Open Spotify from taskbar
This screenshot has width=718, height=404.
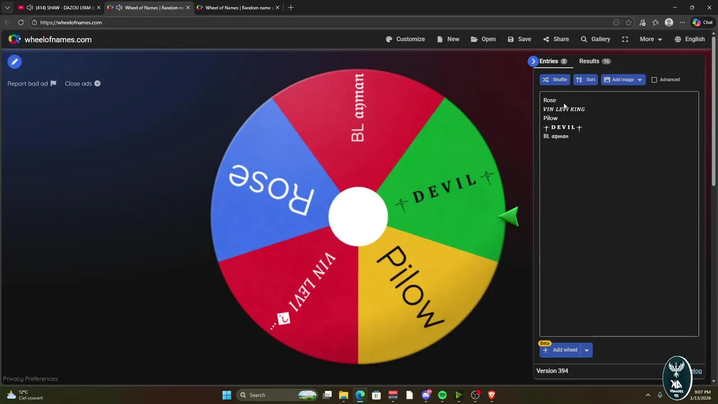pyautogui.click(x=442, y=395)
